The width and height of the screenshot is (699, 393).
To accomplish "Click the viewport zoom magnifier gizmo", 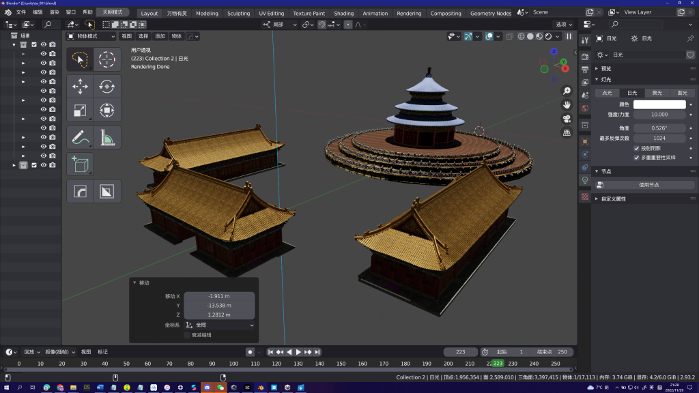I will click(567, 91).
